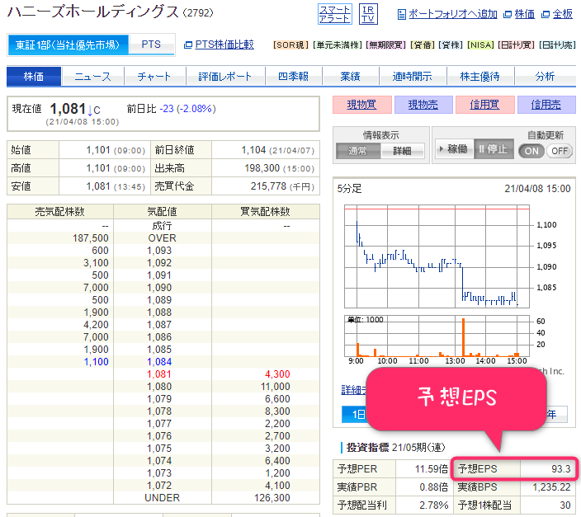Viewport: 581px width, 517px height.
Task: Click 成行 row in the order book
Action: click(163, 226)
